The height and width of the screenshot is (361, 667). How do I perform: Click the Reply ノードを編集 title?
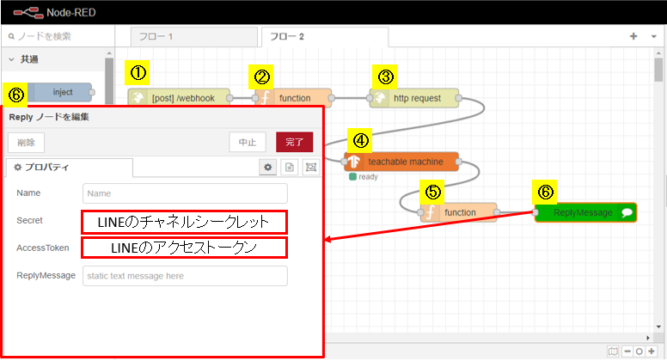[x=49, y=117]
